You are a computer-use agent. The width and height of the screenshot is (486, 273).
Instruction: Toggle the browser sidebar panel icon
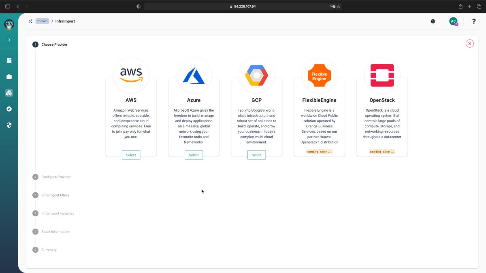[x=7, y=6]
